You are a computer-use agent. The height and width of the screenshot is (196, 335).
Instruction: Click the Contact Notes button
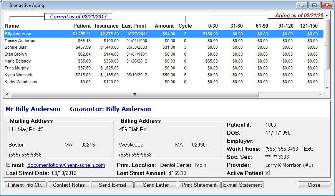click(x=69, y=185)
